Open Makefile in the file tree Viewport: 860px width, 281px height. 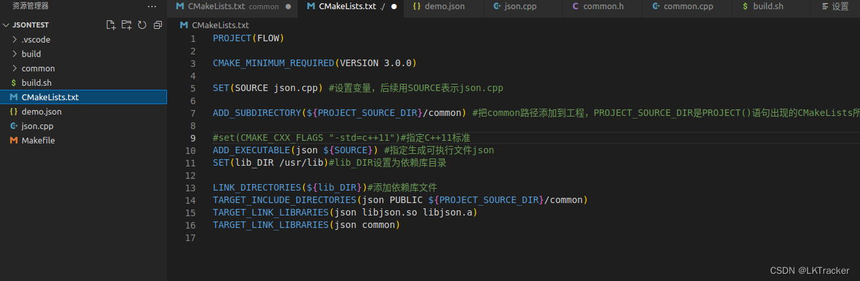83,140
